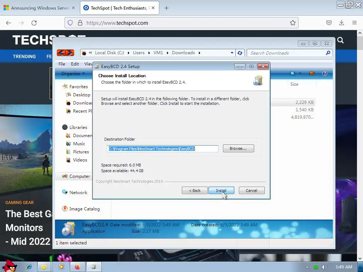
Task: Open the Organize dropdown in Explorer
Action: pyautogui.click(x=73, y=74)
